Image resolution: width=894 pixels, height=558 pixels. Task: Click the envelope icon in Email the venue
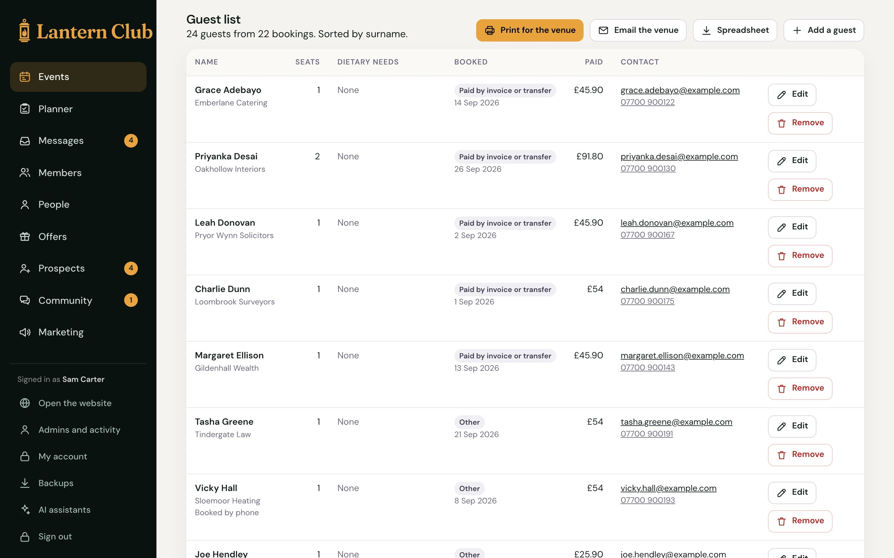(603, 30)
